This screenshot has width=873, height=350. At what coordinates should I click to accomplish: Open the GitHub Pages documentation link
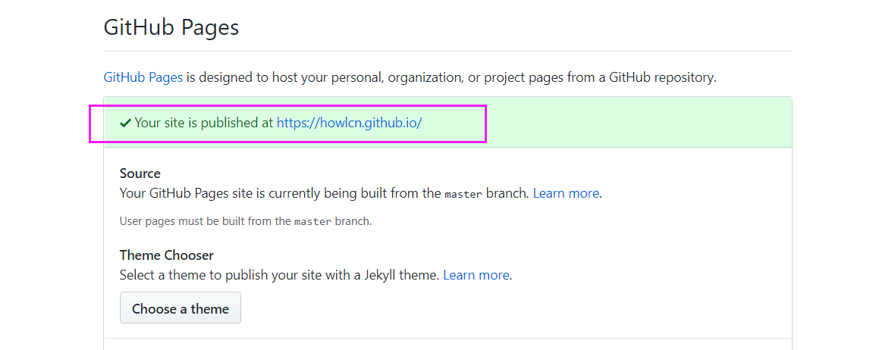click(x=143, y=77)
